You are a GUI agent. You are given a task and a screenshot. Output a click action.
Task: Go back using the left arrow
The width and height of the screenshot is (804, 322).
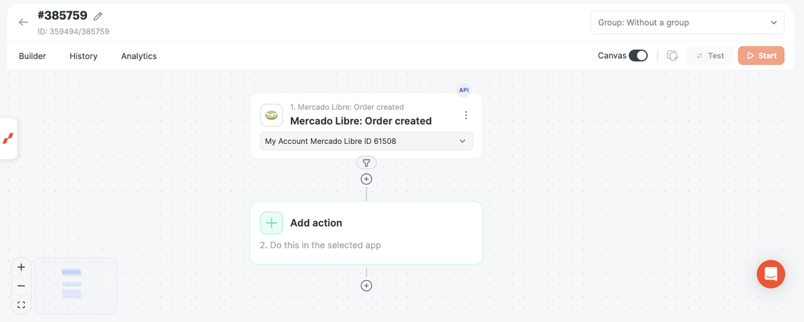click(x=23, y=22)
